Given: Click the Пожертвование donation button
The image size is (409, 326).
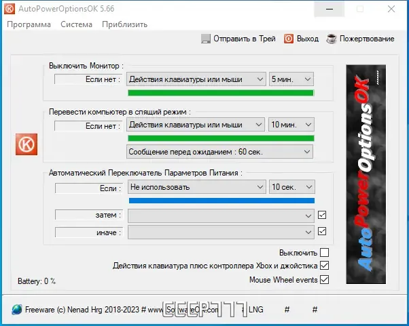Looking at the screenshot, I should (360, 39).
